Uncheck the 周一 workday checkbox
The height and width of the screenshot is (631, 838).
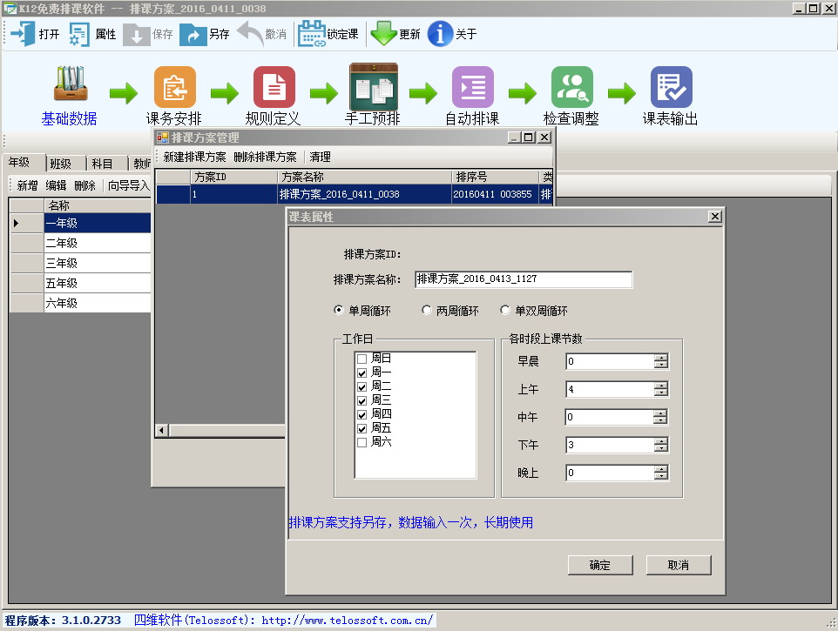click(362, 373)
